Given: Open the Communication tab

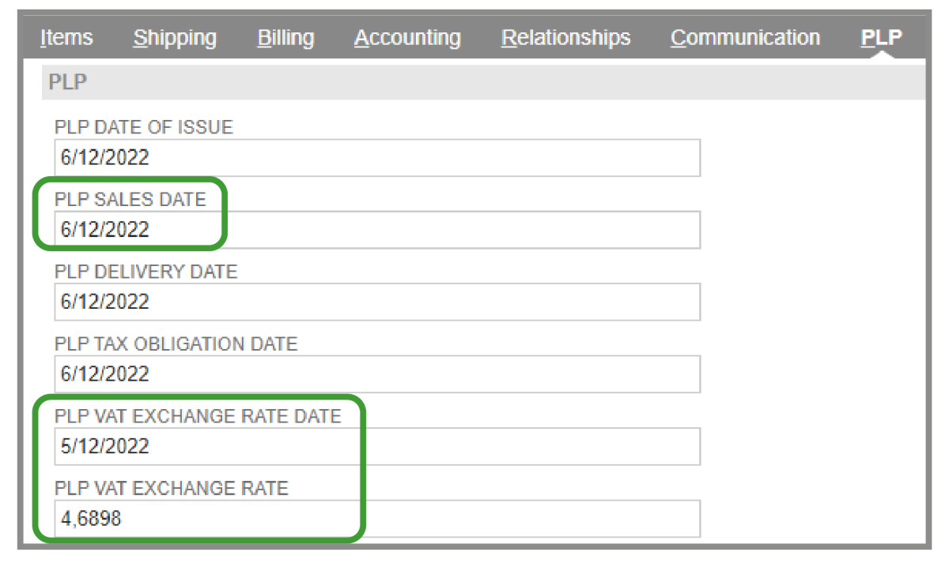Looking at the screenshot, I should [x=745, y=38].
